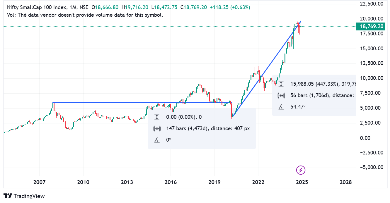Click the volume data unavailable message
This screenshot has width=390, height=203.
[x=85, y=15]
